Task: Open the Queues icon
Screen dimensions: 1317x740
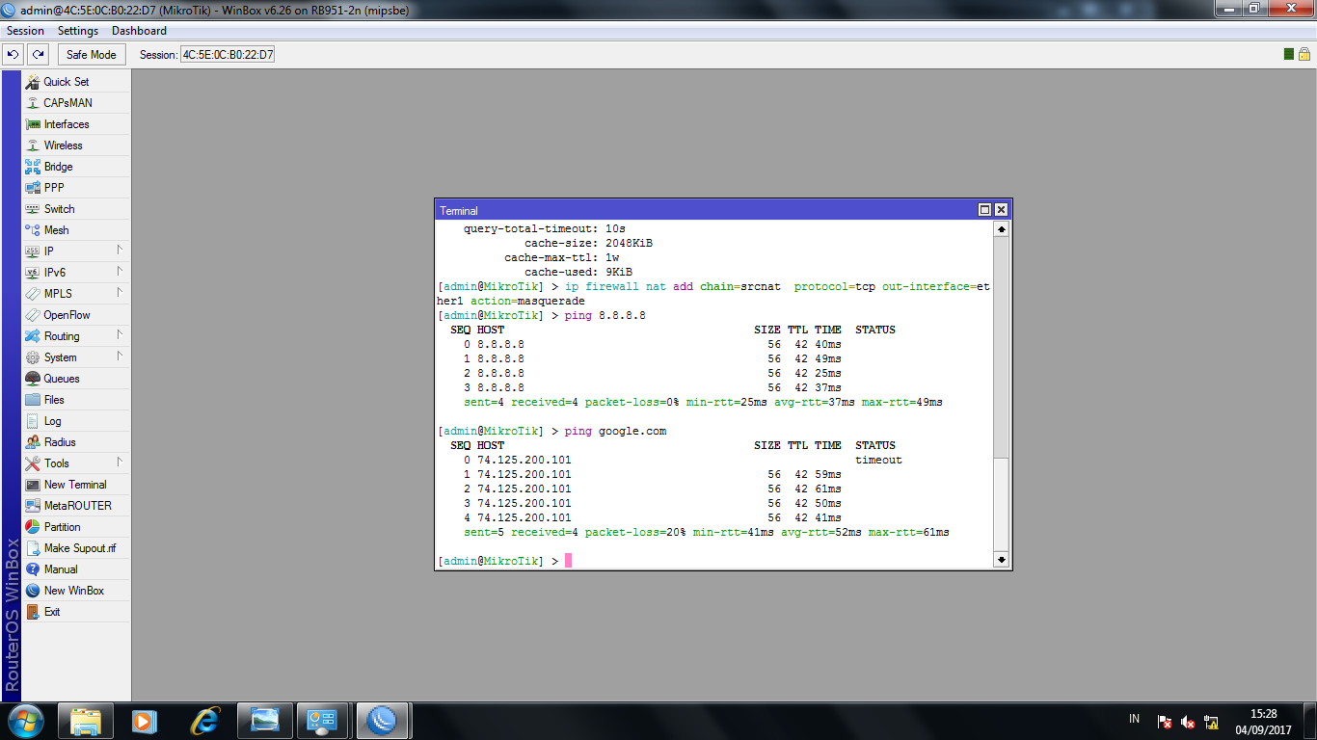Action: [x=33, y=379]
